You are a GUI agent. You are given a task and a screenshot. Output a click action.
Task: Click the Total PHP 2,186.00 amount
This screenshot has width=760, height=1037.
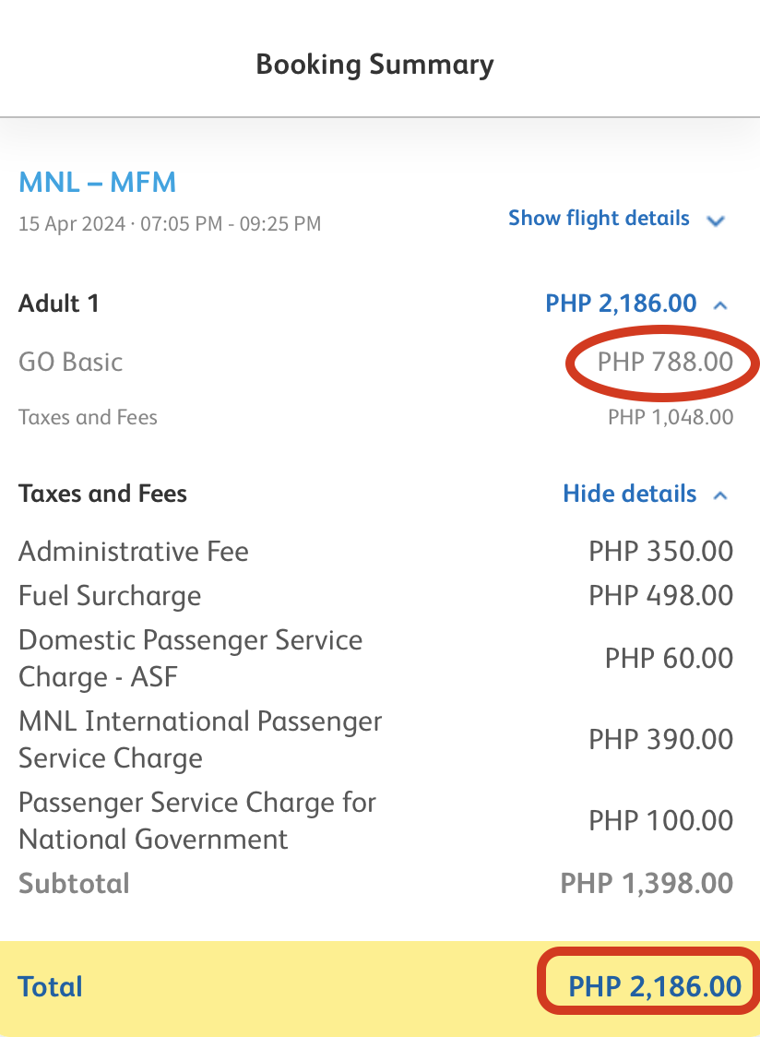pos(655,987)
